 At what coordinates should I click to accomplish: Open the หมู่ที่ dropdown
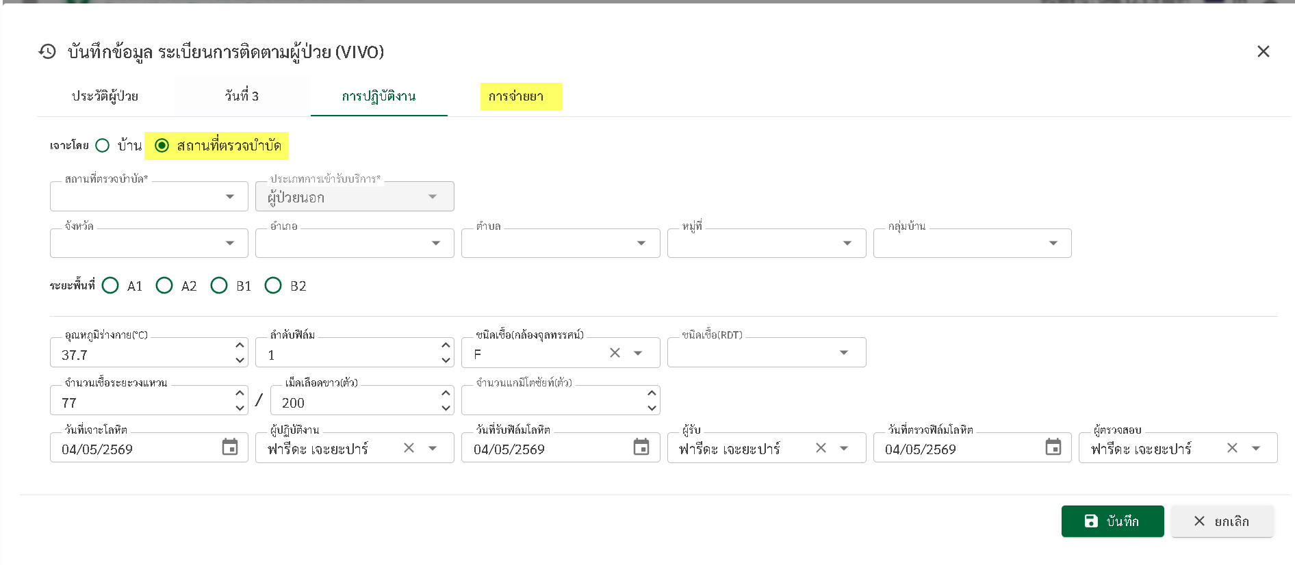(767, 243)
